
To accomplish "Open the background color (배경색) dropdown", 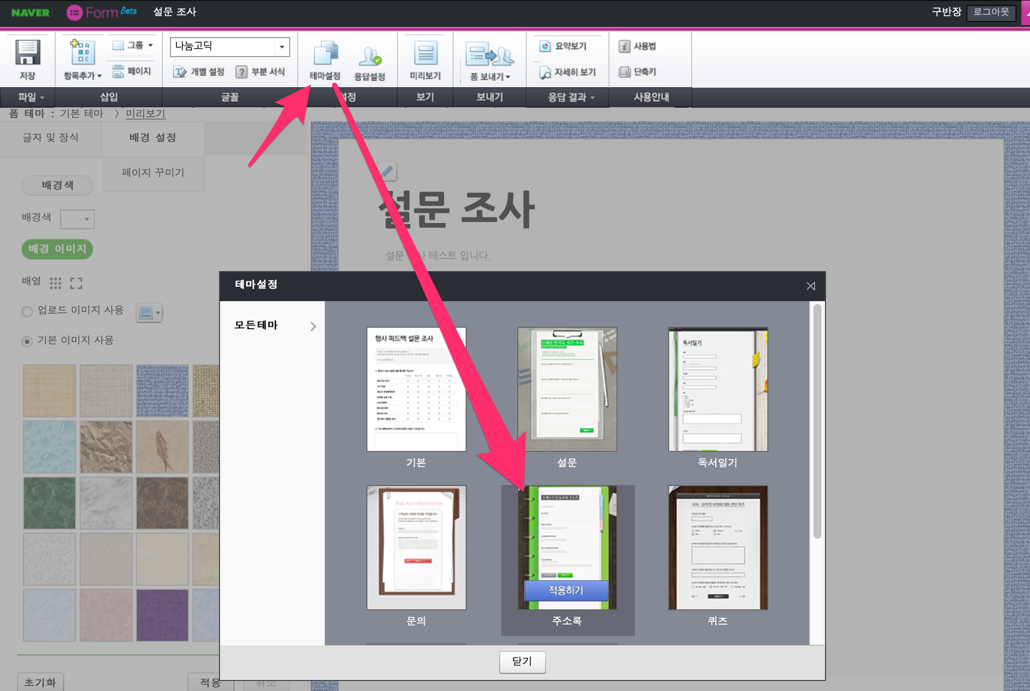I will coord(78,219).
